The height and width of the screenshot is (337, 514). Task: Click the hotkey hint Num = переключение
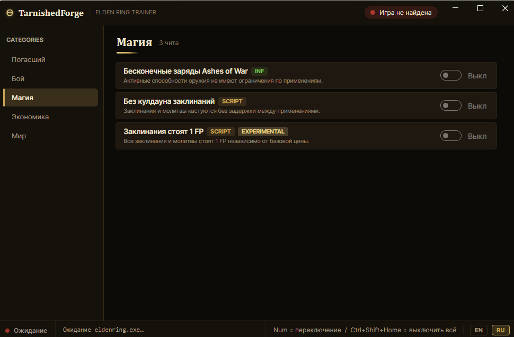[x=307, y=330]
